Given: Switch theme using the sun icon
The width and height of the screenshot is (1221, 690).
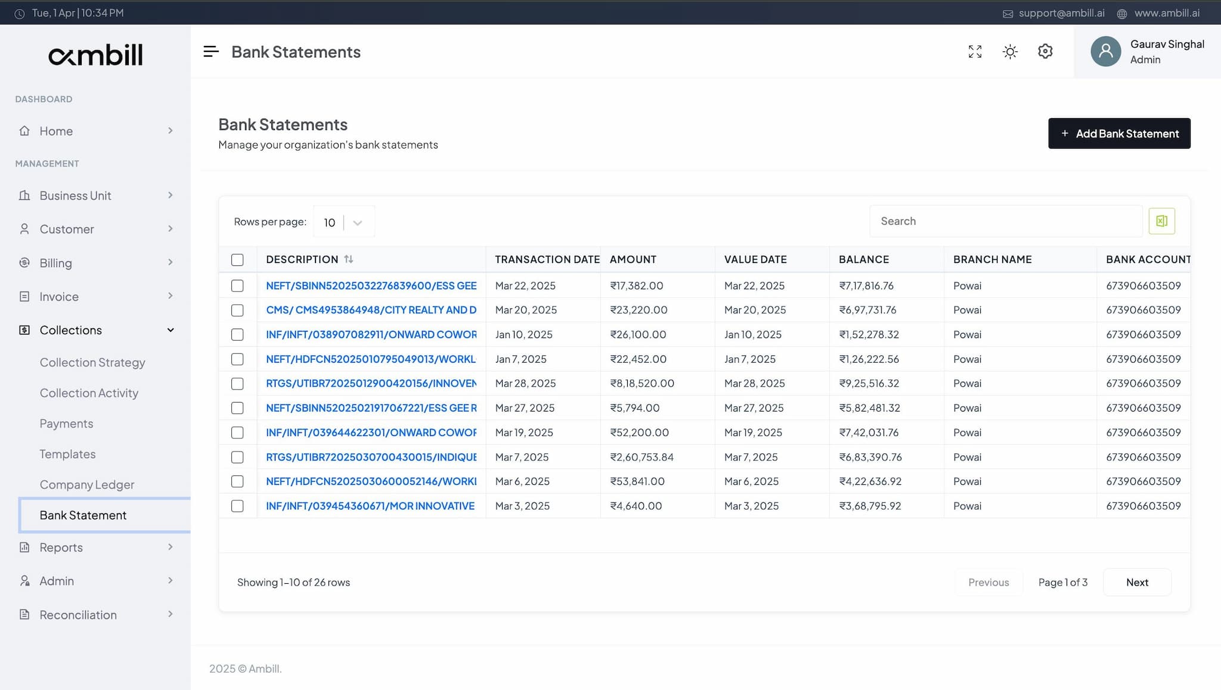Looking at the screenshot, I should tap(1010, 52).
